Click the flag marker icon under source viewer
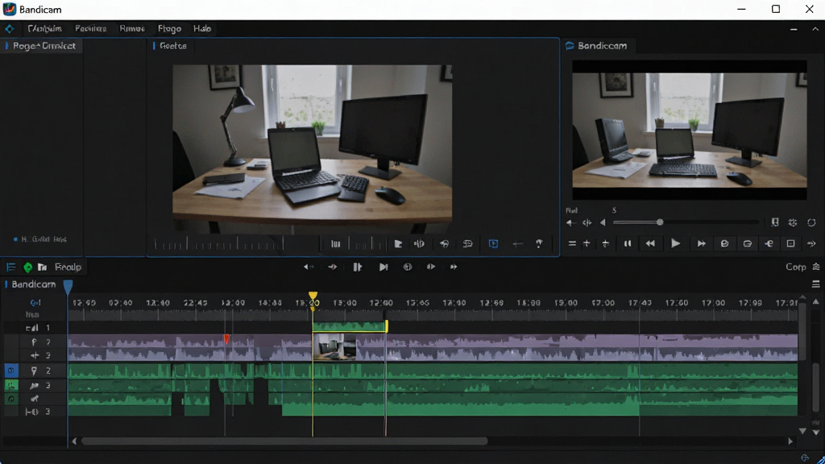The height and width of the screenshot is (464, 825). coord(398,243)
